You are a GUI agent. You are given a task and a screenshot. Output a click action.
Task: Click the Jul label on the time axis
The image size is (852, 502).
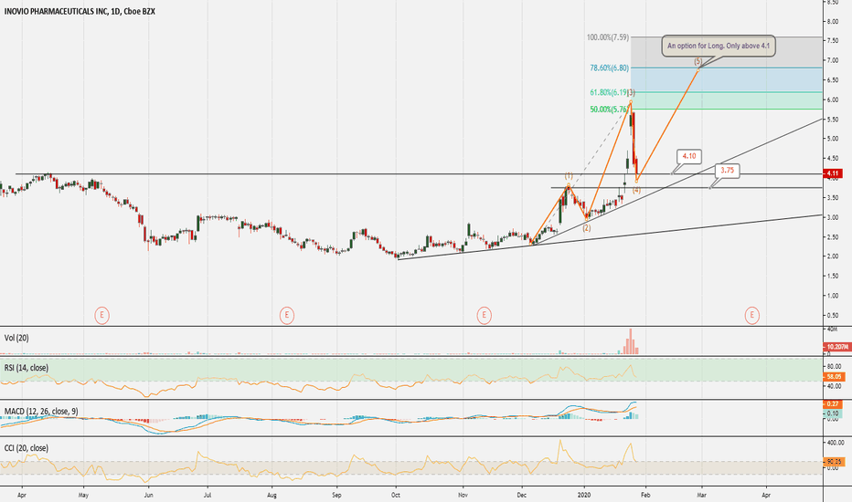pos(208,495)
